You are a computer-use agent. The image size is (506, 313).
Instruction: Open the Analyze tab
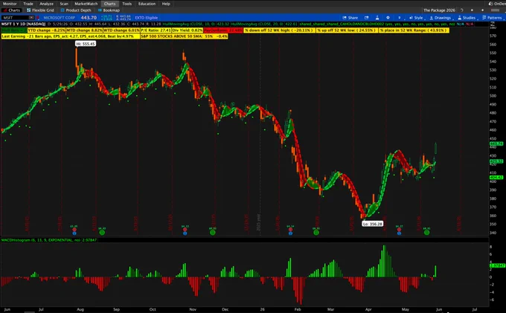tap(46, 4)
